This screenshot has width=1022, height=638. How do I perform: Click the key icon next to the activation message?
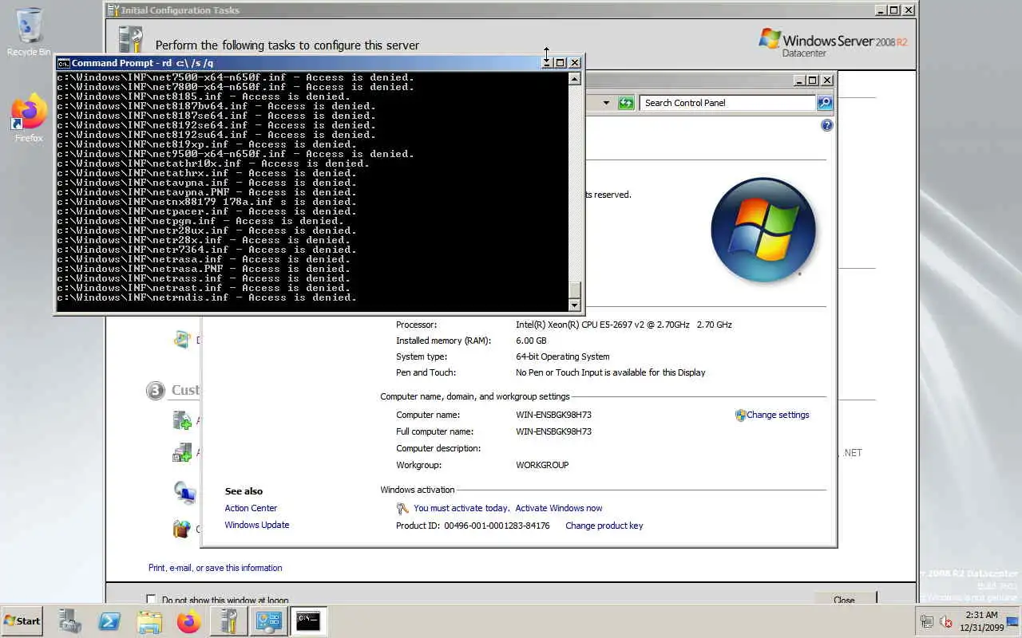click(402, 508)
